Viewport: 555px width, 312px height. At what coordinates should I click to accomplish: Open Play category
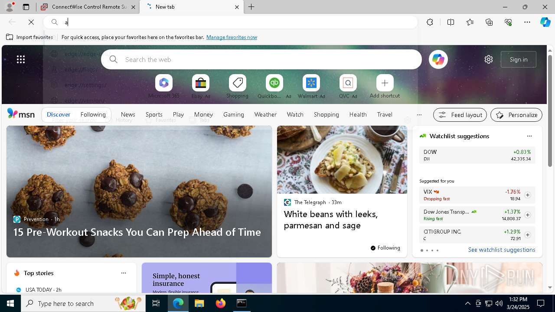(178, 114)
